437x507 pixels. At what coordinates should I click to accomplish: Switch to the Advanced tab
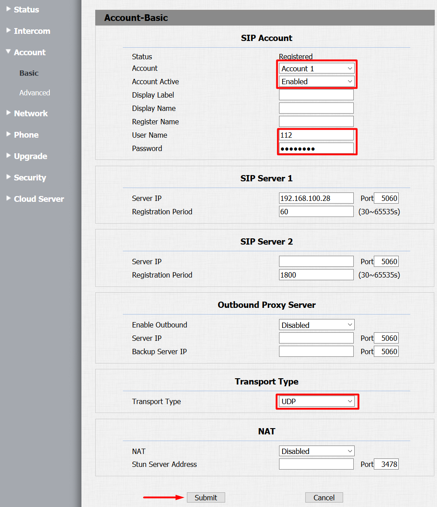(x=34, y=92)
